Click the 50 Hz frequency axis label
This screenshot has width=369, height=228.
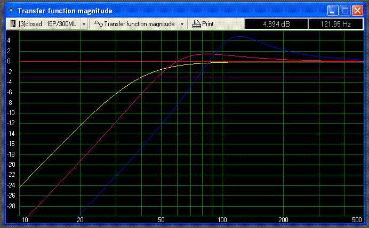161,220
